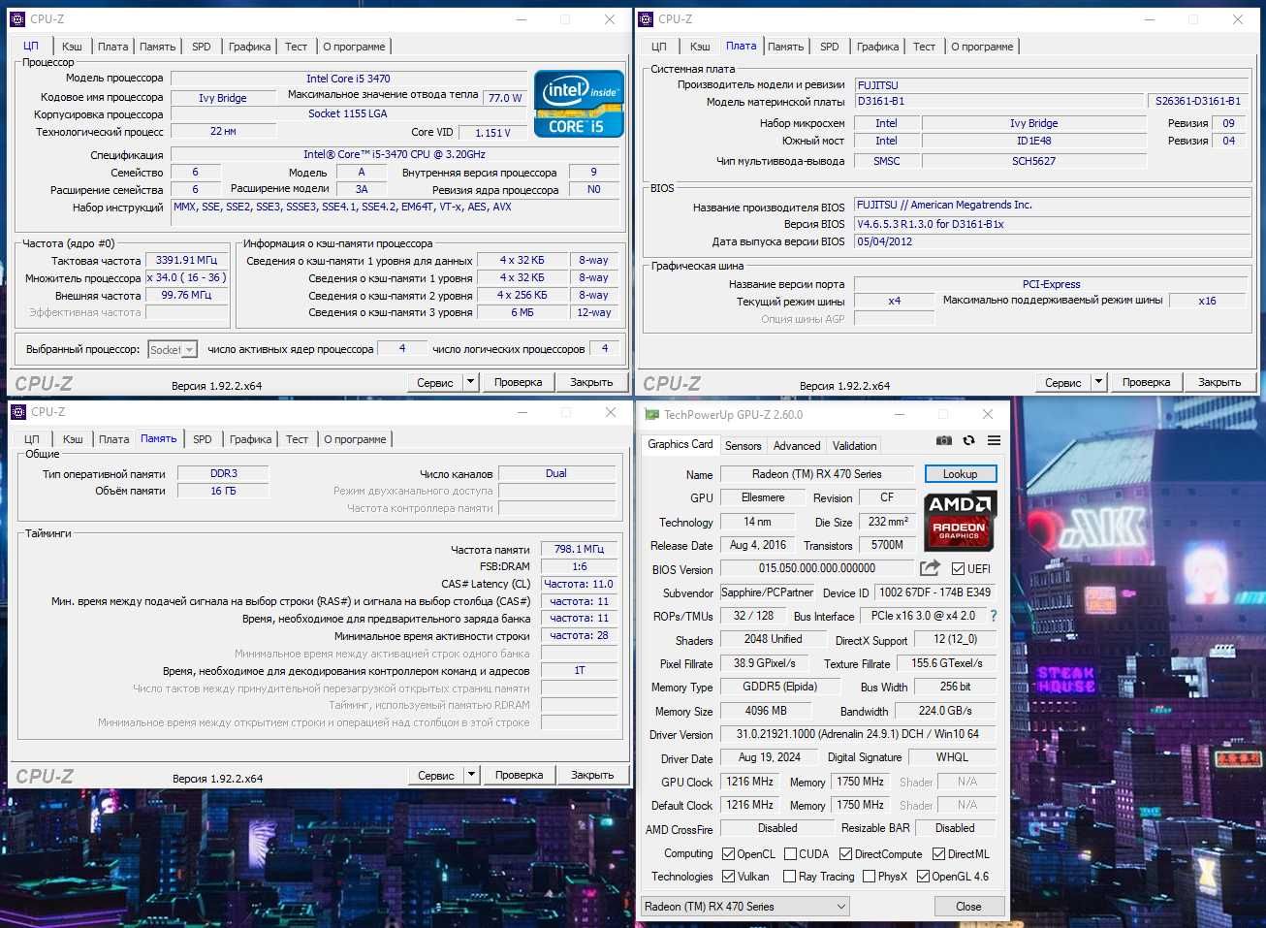Click the Close button in GPU-Z
1266x928 pixels.
point(968,907)
